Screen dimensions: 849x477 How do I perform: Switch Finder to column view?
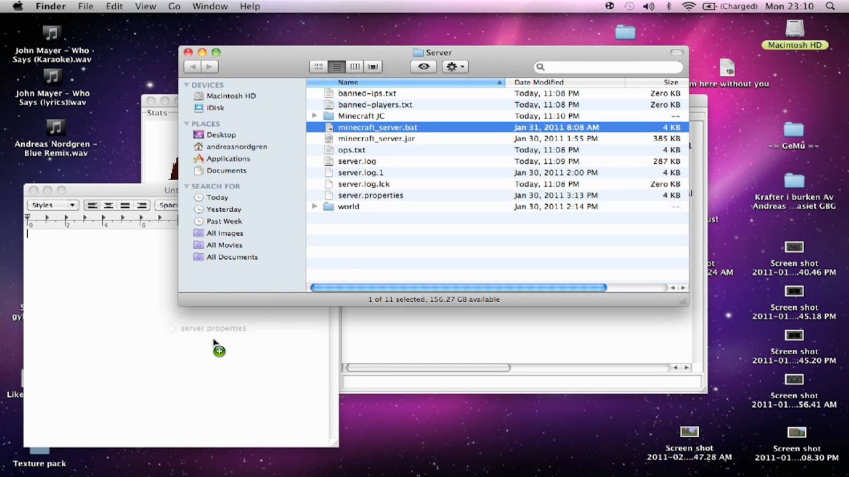[355, 66]
